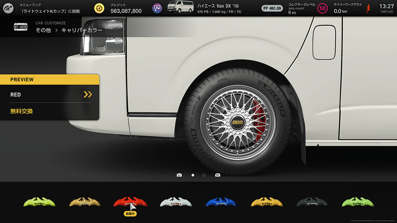Switch to the second hollow page dot
The height and width of the screenshot is (223, 397).
point(204,175)
